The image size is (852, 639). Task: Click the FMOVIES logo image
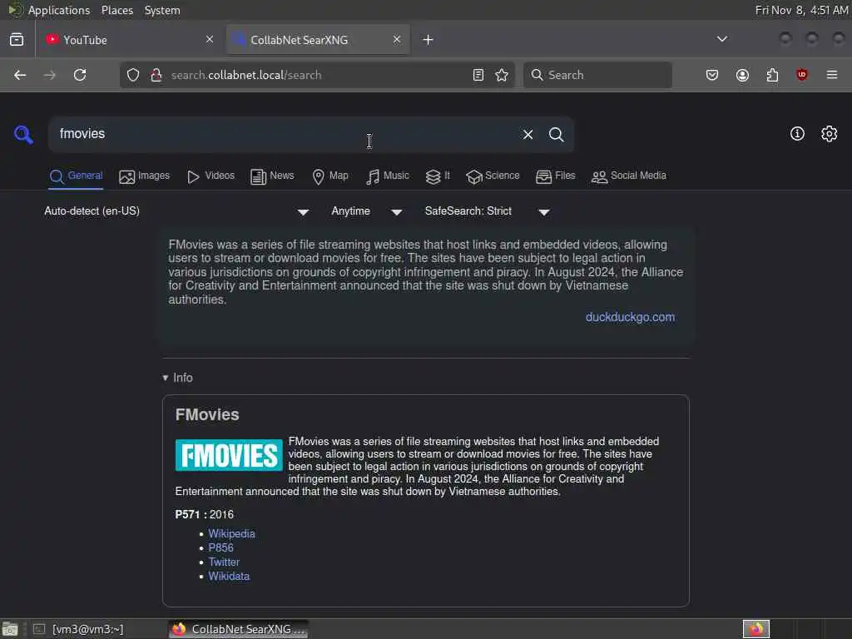(229, 455)
